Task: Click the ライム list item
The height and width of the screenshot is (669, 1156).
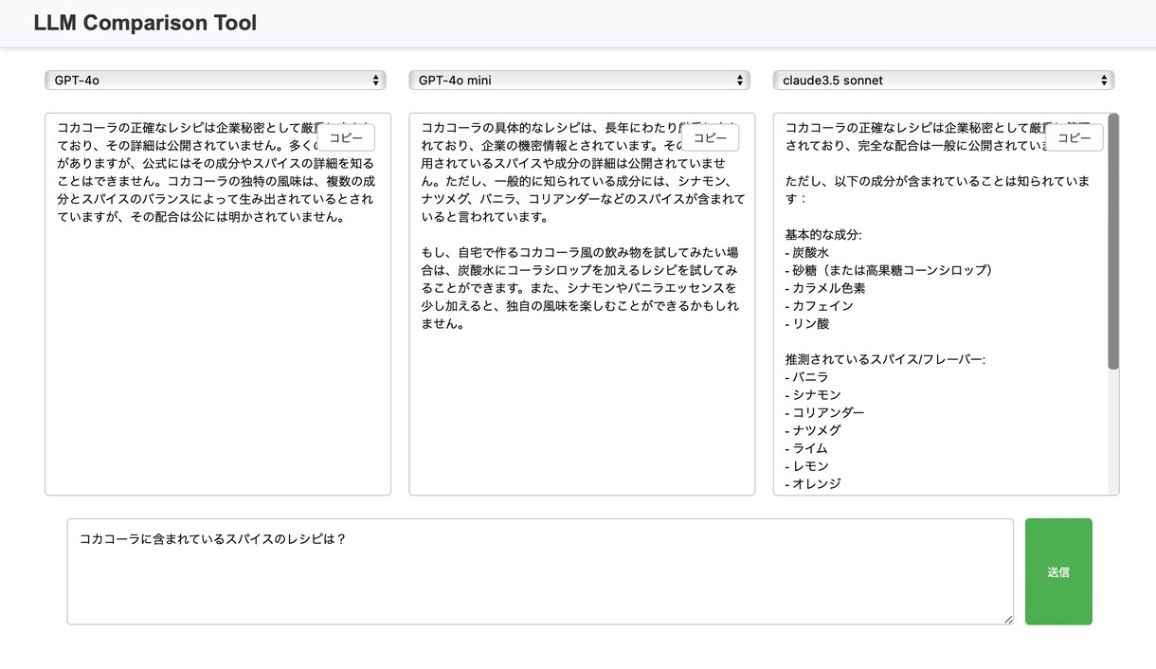Action: [807, 448]
